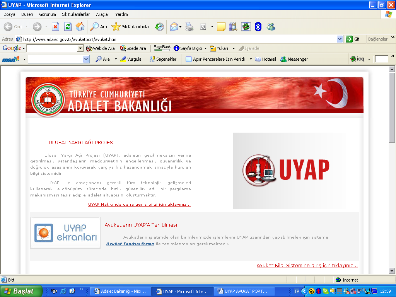This screenshot has width=396, height=297.
Task: Click MSN toolbar Ara search button
Action: (102, 59)
